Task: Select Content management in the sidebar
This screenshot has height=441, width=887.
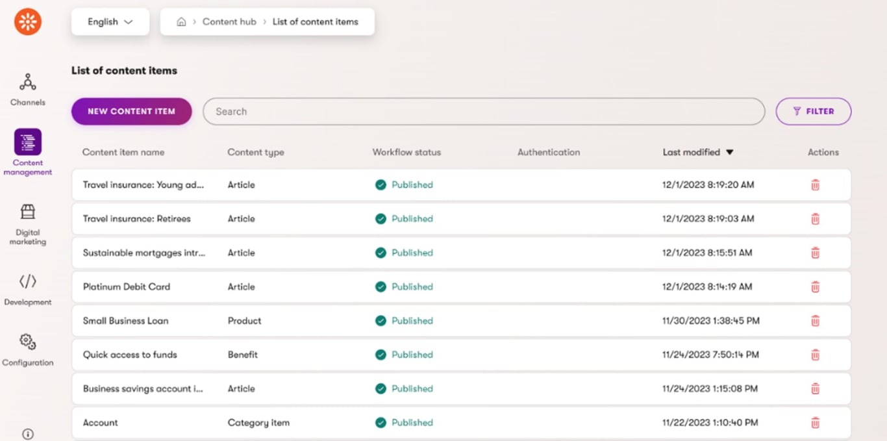Action: (x=27, y=151)
